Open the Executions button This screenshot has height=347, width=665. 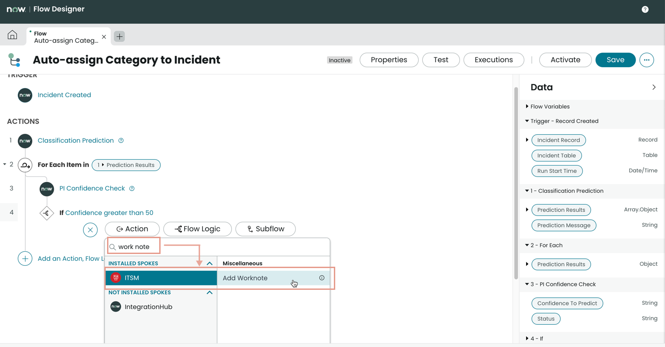tap(494, 60)
